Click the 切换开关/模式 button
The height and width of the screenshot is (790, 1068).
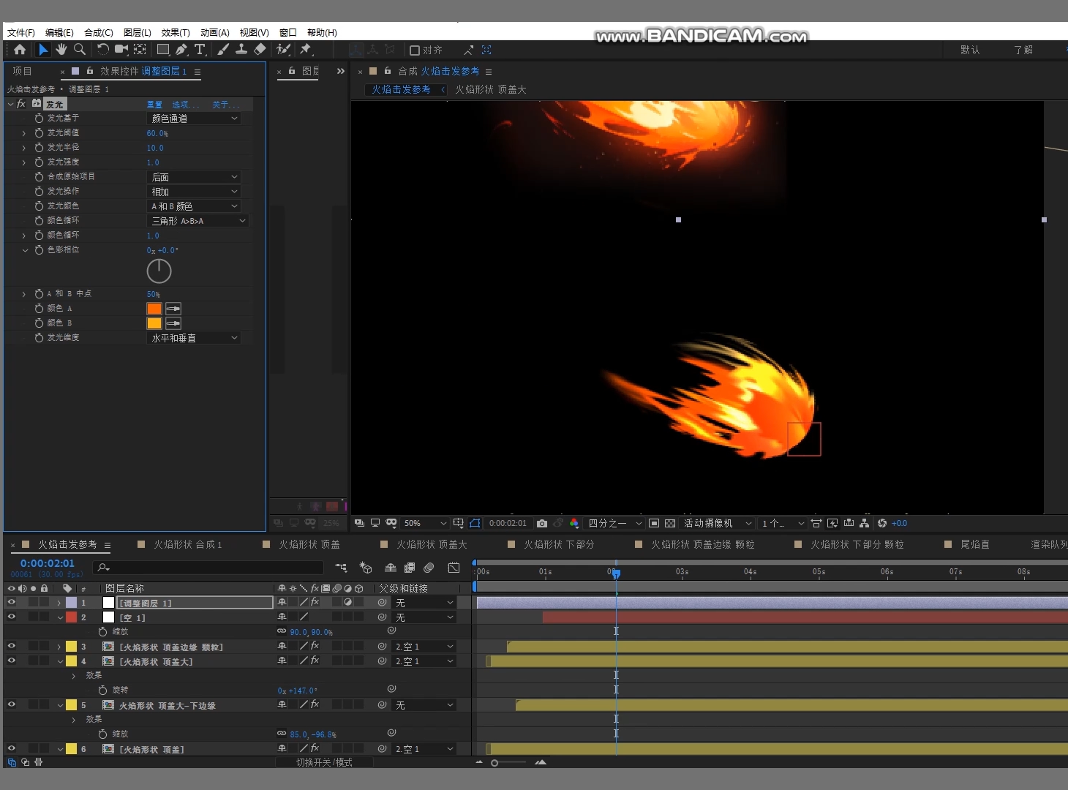[324, 762]
